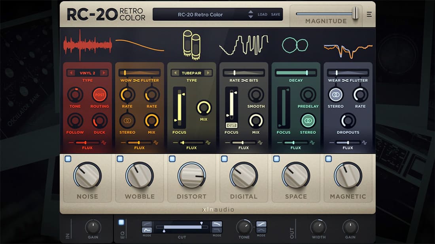The image size is (435, 244).
Task: Toggle the EQ section power checkbox
Action: 121,222
